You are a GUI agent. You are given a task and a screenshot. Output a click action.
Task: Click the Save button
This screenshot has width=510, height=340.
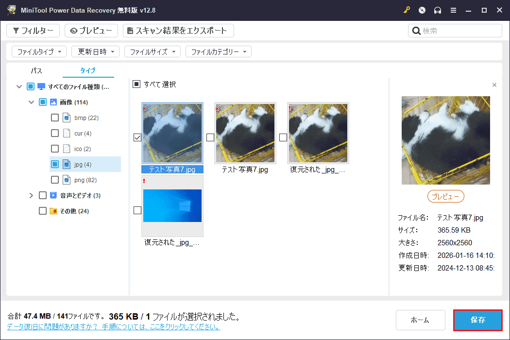477,320
